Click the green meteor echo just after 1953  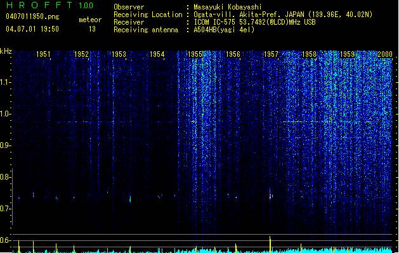pyautogui.click(x=130, y=199)
